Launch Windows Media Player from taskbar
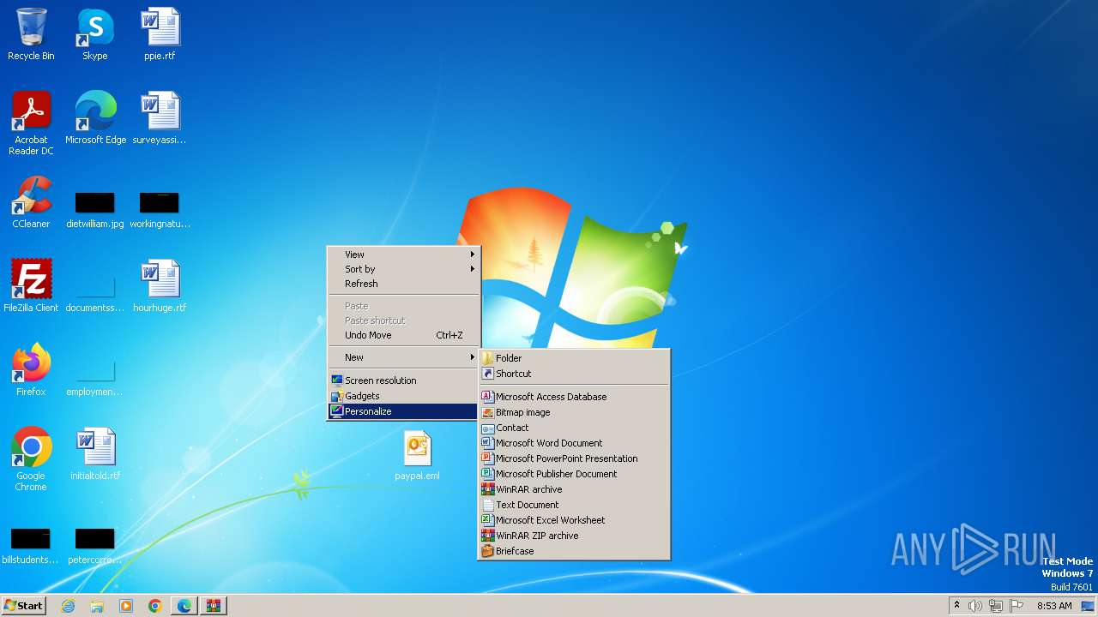Image resolution: width=1098 pixels, height=617 pixels. [126, 606]
